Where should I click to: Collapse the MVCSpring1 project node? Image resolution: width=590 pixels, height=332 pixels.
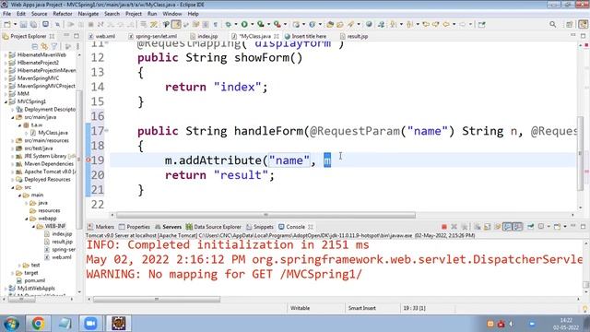[6, 101]
